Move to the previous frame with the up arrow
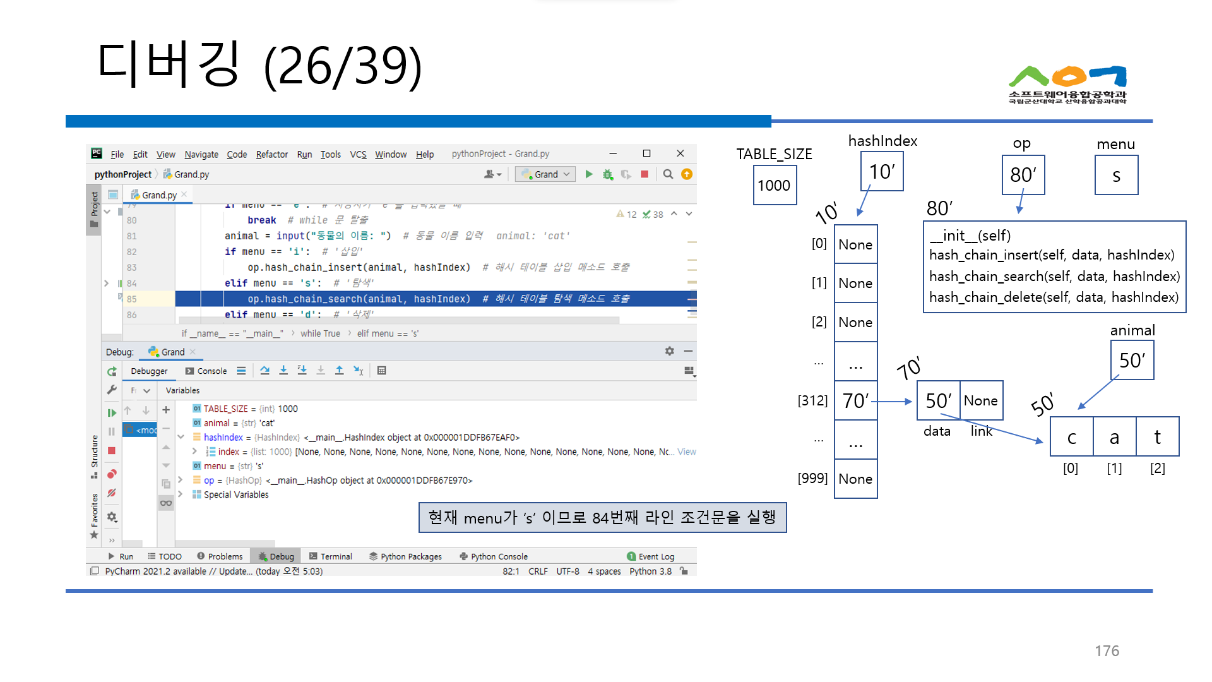The image size is (1212, 682). (128, 410)
